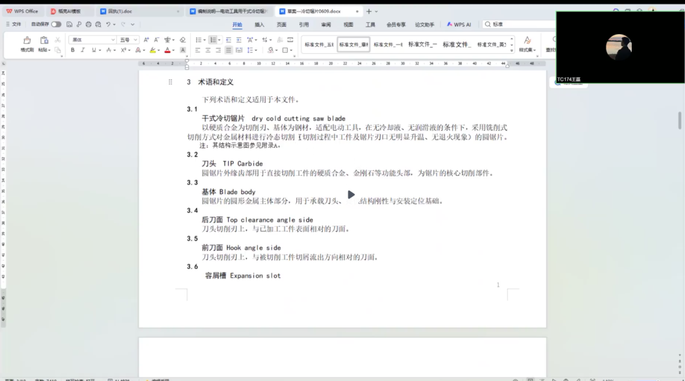685x381 pixels.
Task: Click the Align Right icon
Action: 218,50
